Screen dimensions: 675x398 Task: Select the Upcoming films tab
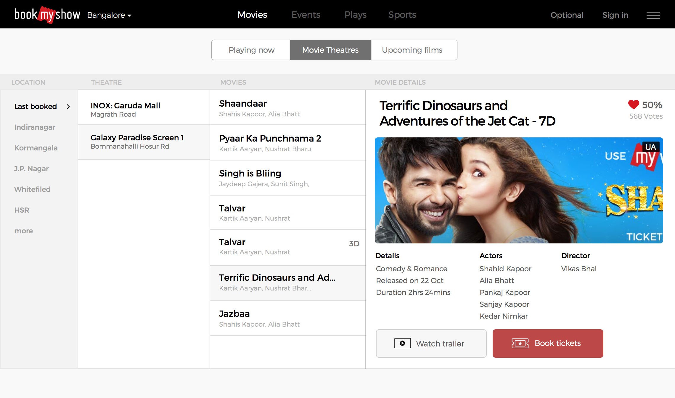(412, 50)
